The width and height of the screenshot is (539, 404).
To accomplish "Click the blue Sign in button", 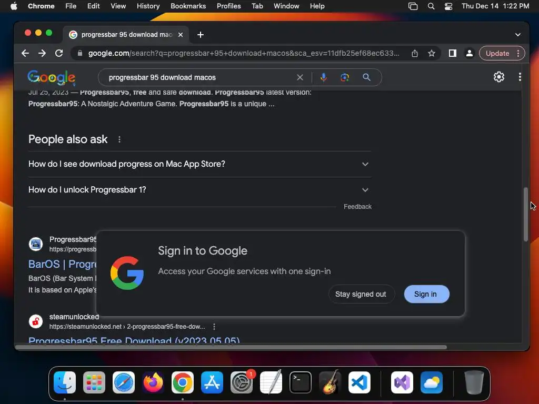I will (x=426, y=294).
